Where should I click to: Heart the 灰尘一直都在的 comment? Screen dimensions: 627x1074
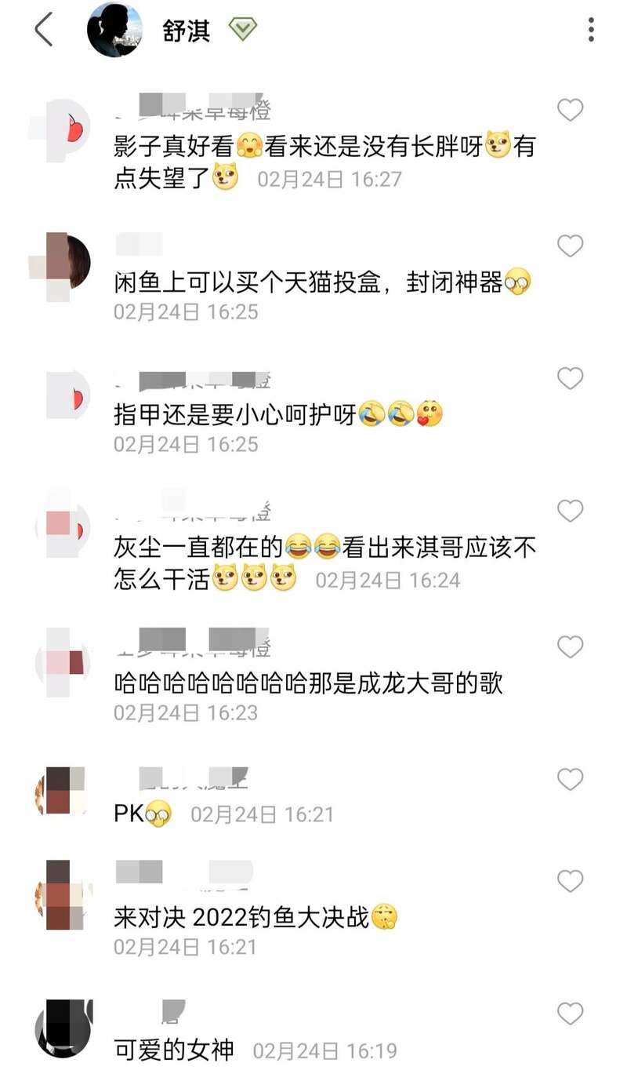click(x=570, y=512)
